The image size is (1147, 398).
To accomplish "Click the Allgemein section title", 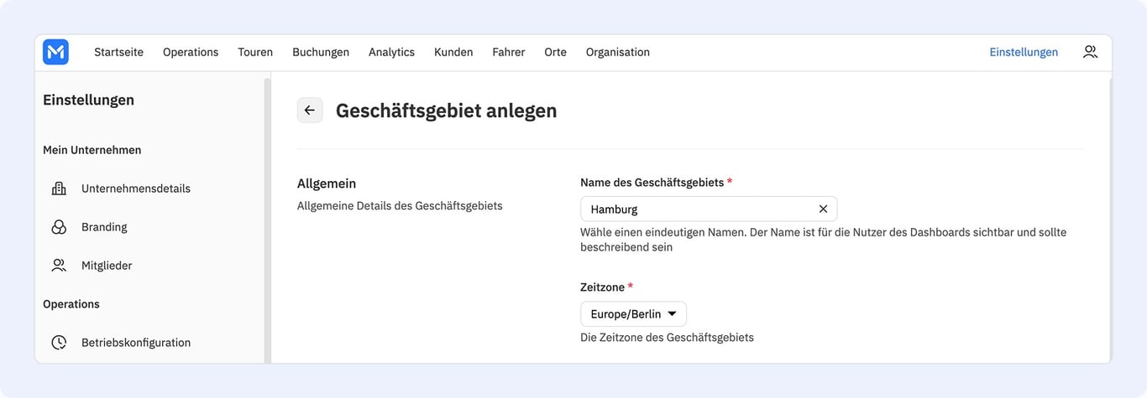I will click(327, 183).
